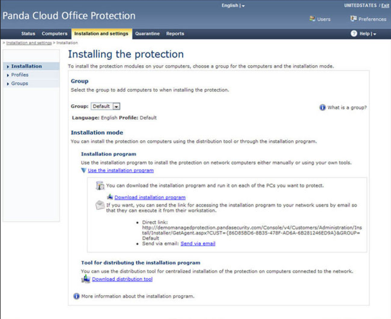This screenshot has height=319, width=391.
Task: Click the Users icon in header
Action: (312, 19)
